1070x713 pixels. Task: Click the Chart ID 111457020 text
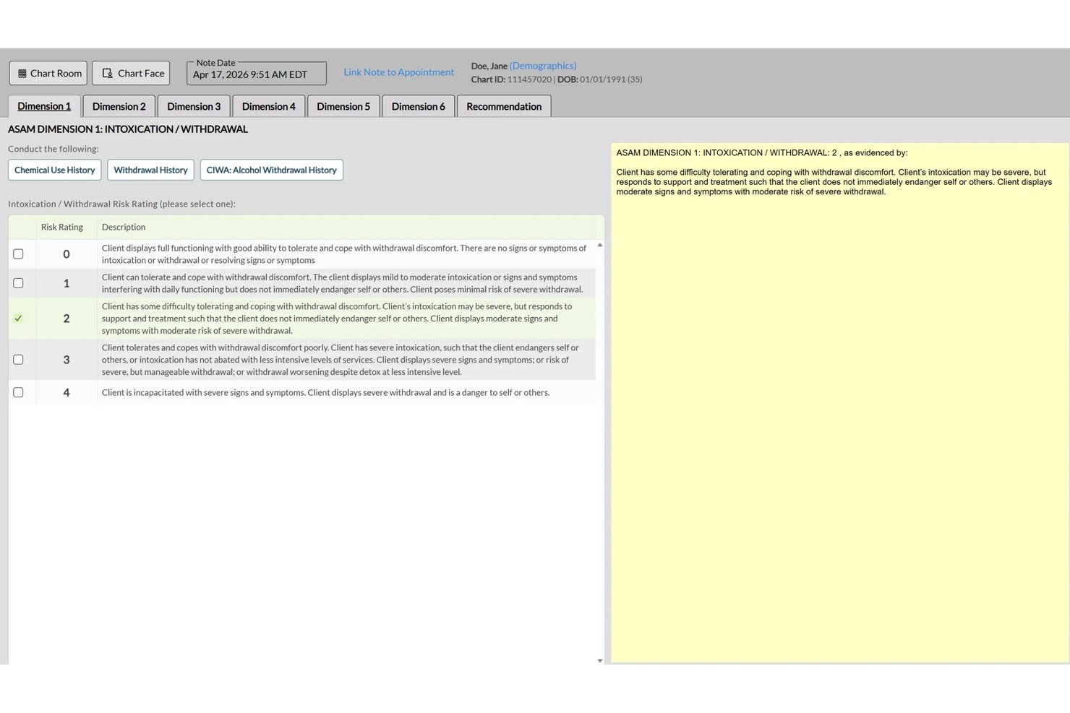(x=511, y=79)
